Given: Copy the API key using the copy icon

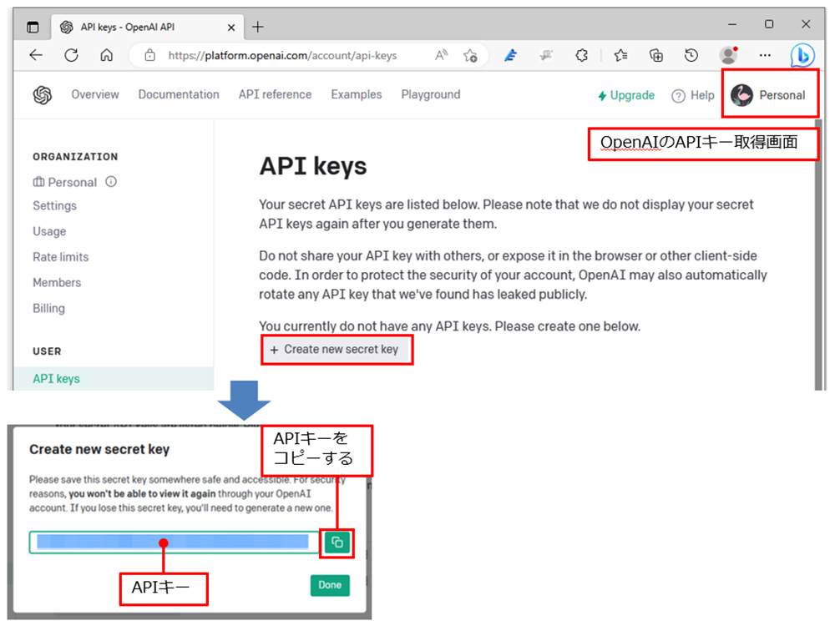Looking at the screenshot, I should tap(337, 543).
